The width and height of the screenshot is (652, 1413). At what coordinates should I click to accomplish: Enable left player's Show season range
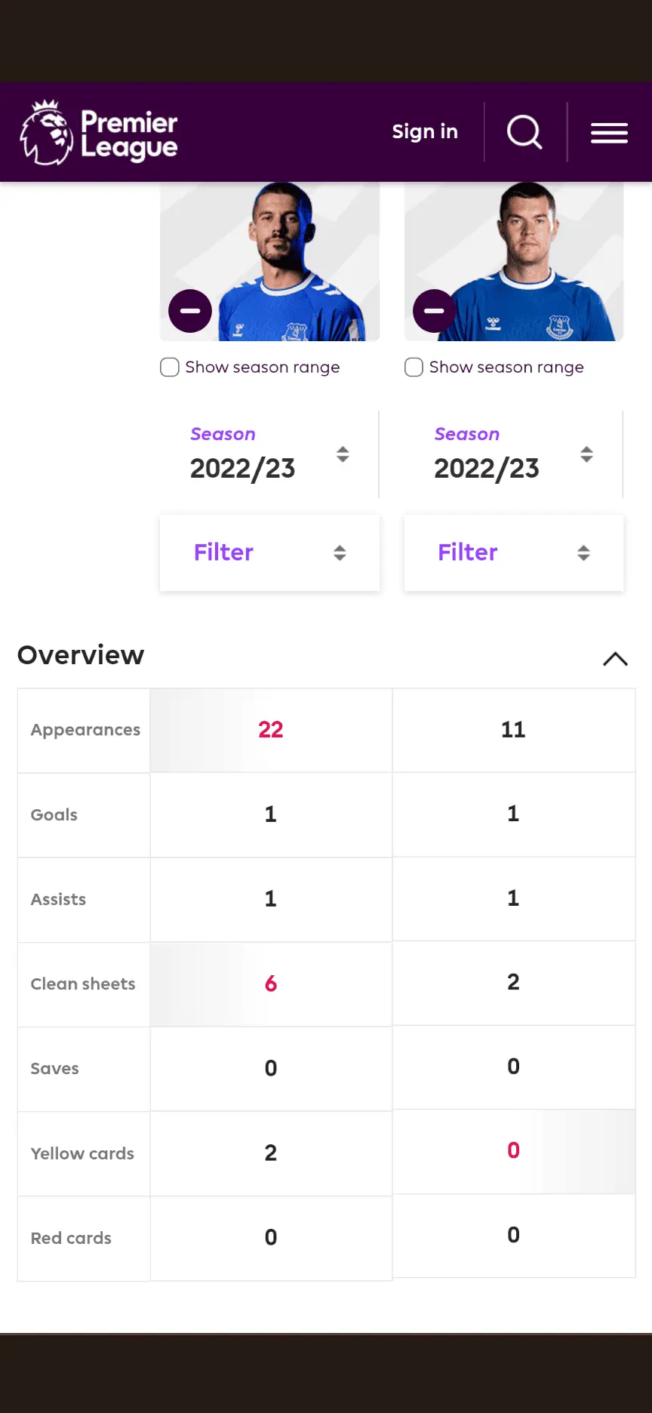[x=170, y=368]
